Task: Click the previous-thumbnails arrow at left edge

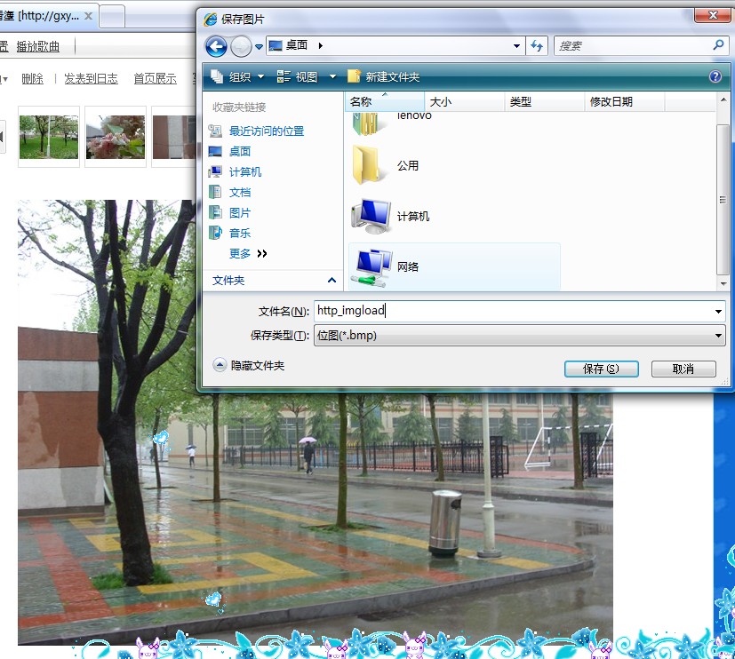Action: (2, 137)
